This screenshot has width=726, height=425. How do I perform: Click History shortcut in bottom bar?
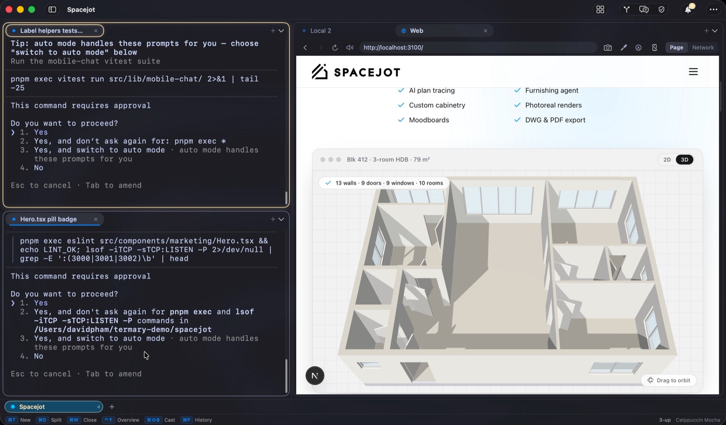click(196, 420)
